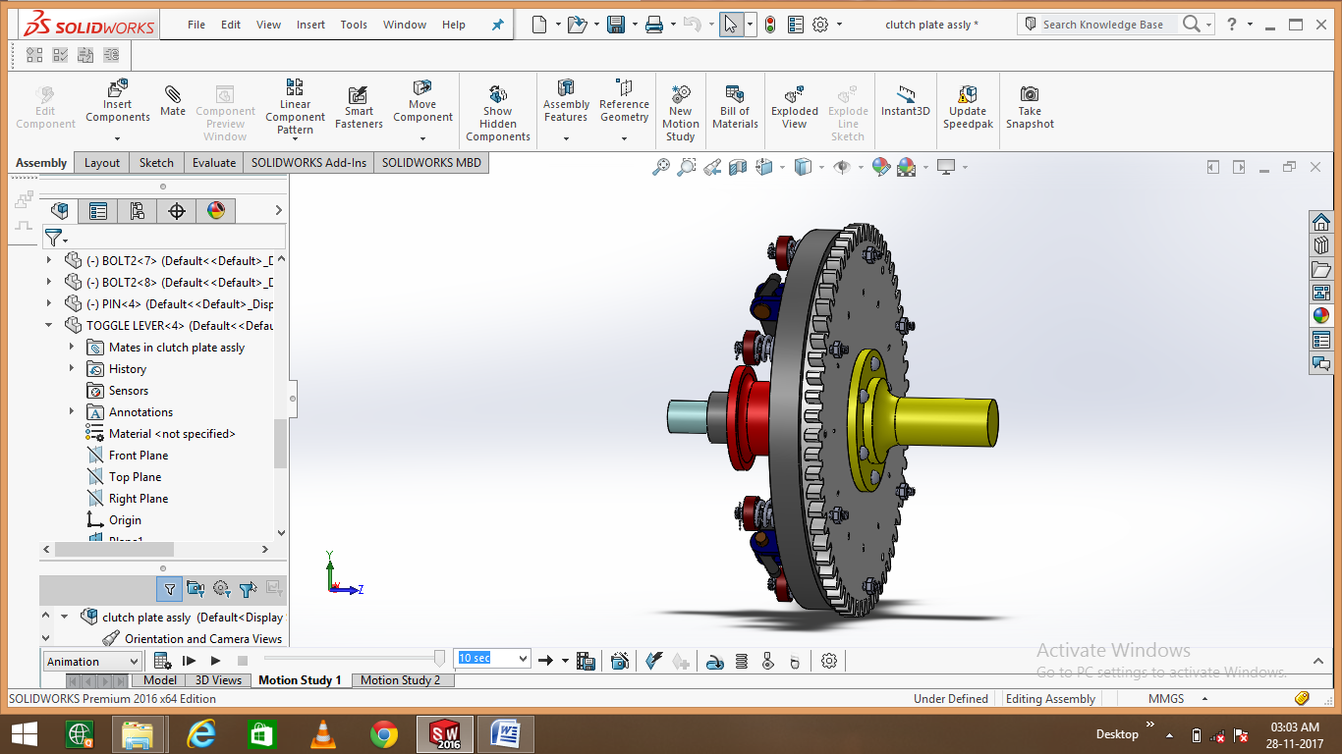Open the playback duration dropdown showing 10 sec
Image resolution: width=1342 pixels, height=754 pixels.
491,658
